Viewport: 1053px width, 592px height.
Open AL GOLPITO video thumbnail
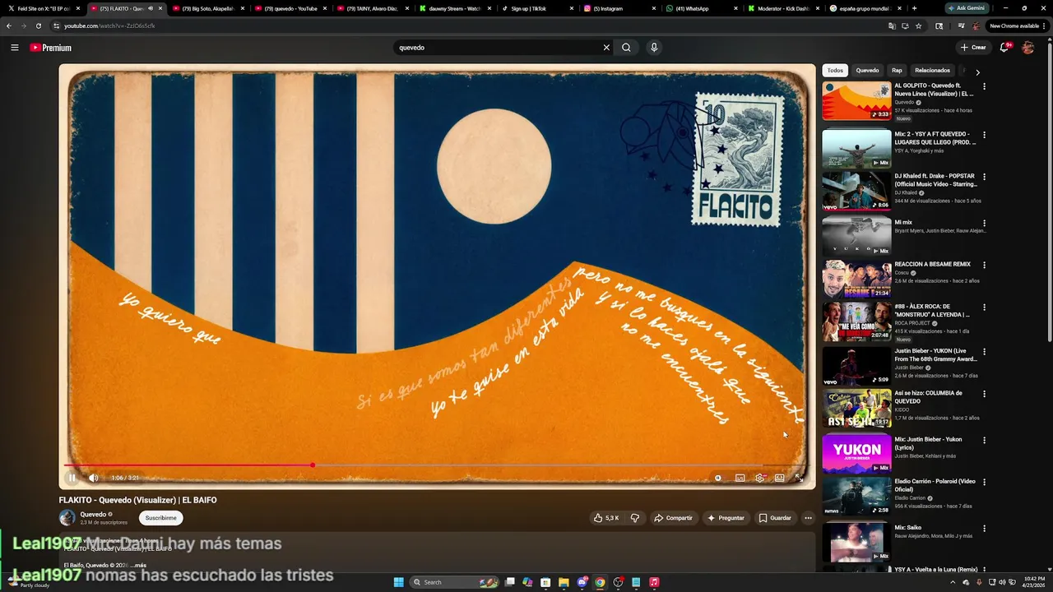pyautogui.click(x=856, y=100)
